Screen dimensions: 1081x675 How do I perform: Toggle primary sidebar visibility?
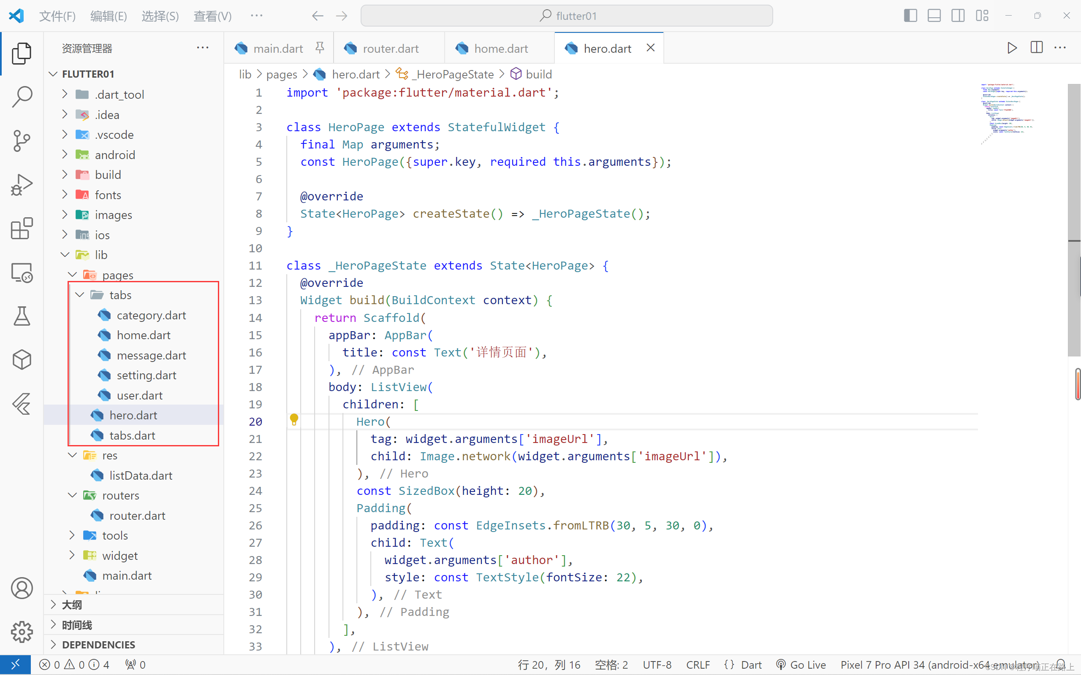(910, 16)
